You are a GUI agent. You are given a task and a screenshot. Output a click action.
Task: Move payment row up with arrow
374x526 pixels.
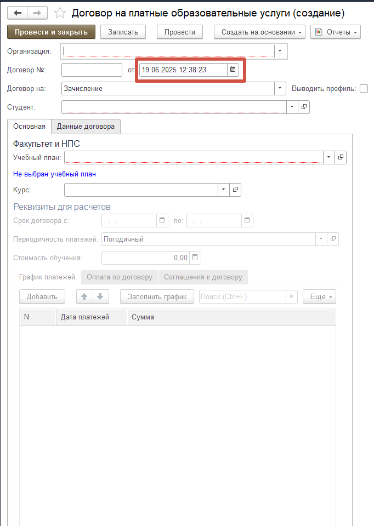click(84, 296)
